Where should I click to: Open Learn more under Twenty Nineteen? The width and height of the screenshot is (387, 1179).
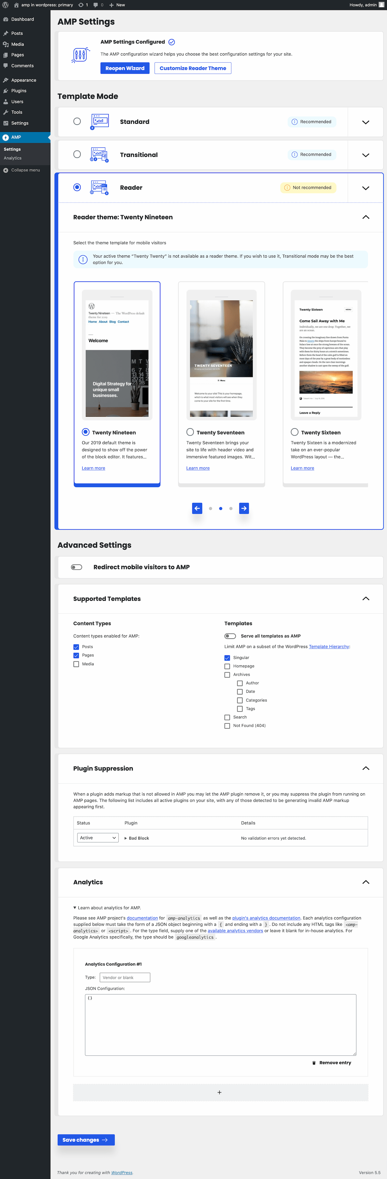pyautogui.click(x=94, y=468)
